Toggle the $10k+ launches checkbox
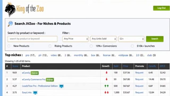This screenshot has height=96, width=170. (132, 46)
